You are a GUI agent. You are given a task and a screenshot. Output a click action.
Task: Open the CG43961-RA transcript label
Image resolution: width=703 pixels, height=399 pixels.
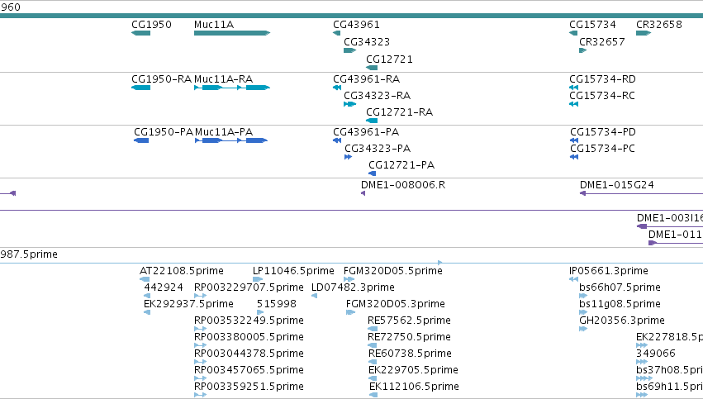tap(367, 79)
